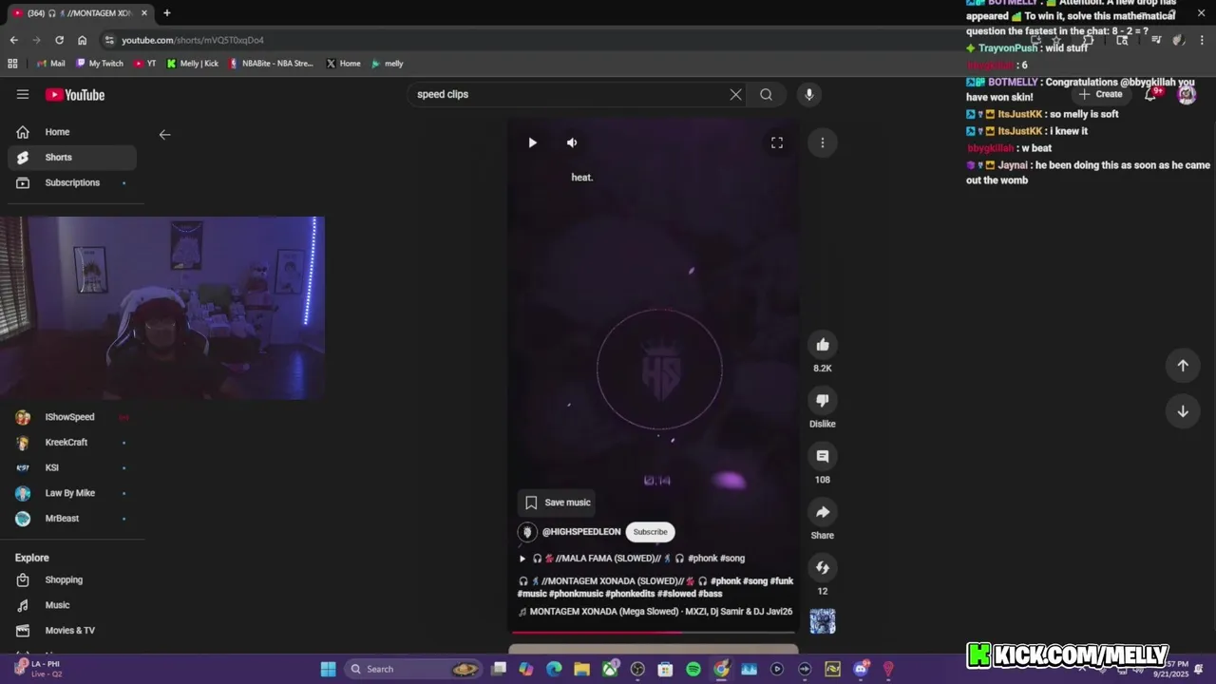Click the back arrow beside the sidebar

(x=164, y=135)
